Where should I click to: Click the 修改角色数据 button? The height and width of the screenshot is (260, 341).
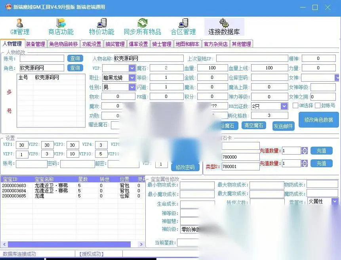tap(318, 120)
